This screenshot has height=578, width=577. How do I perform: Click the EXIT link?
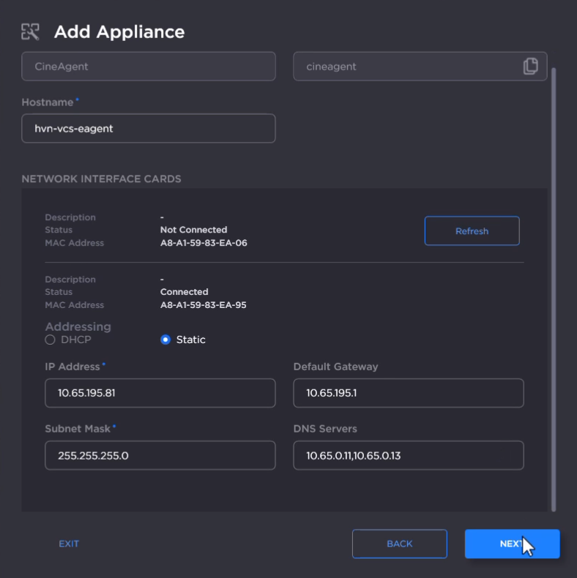pos(69,544)
